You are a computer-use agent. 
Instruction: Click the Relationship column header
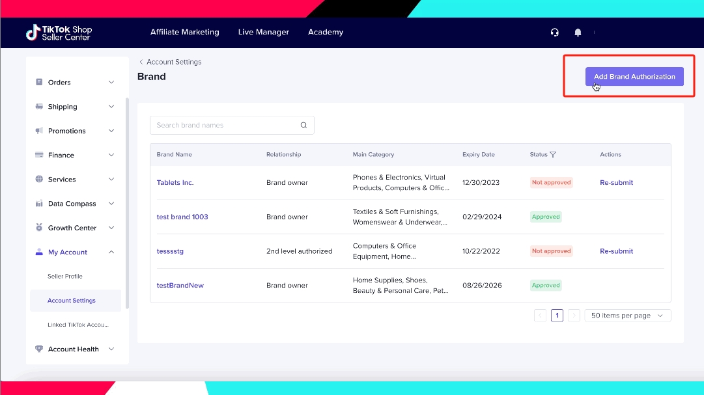click(x=284, y=154)
